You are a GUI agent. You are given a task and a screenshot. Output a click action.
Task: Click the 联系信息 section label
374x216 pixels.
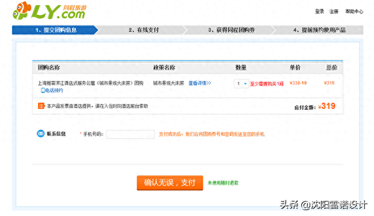point(56,134)
